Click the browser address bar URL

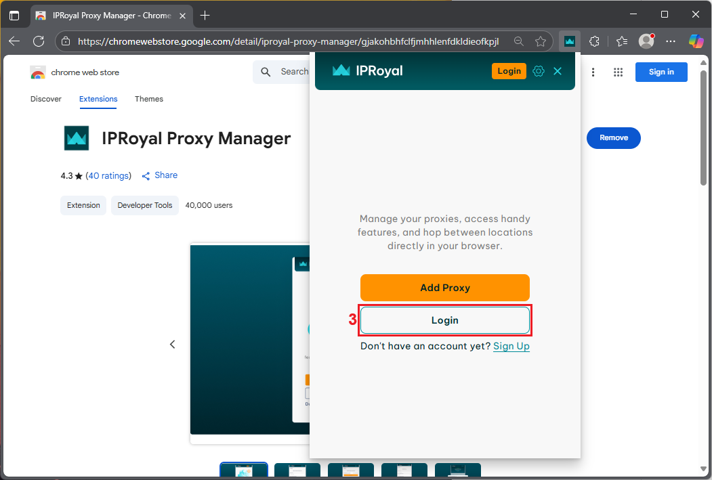pyautogui.click(x=288, y=41)
